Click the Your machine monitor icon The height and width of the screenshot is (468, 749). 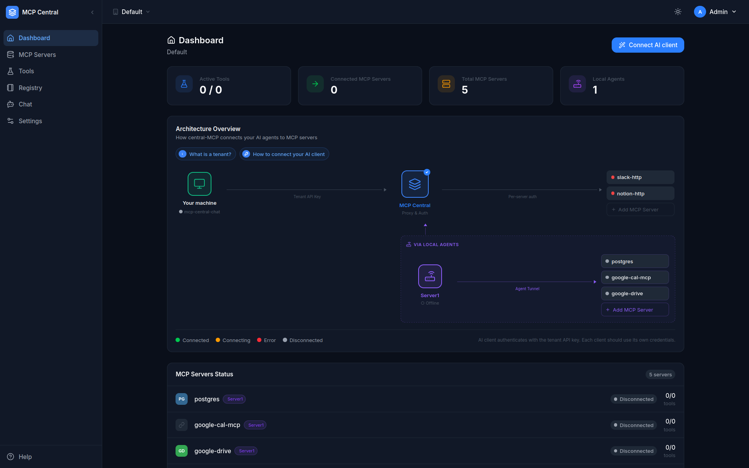pyautogui.click(x=199, y=184)
